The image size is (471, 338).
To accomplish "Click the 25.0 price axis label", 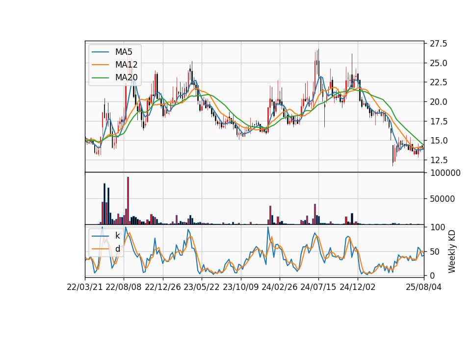I will 439,63.
